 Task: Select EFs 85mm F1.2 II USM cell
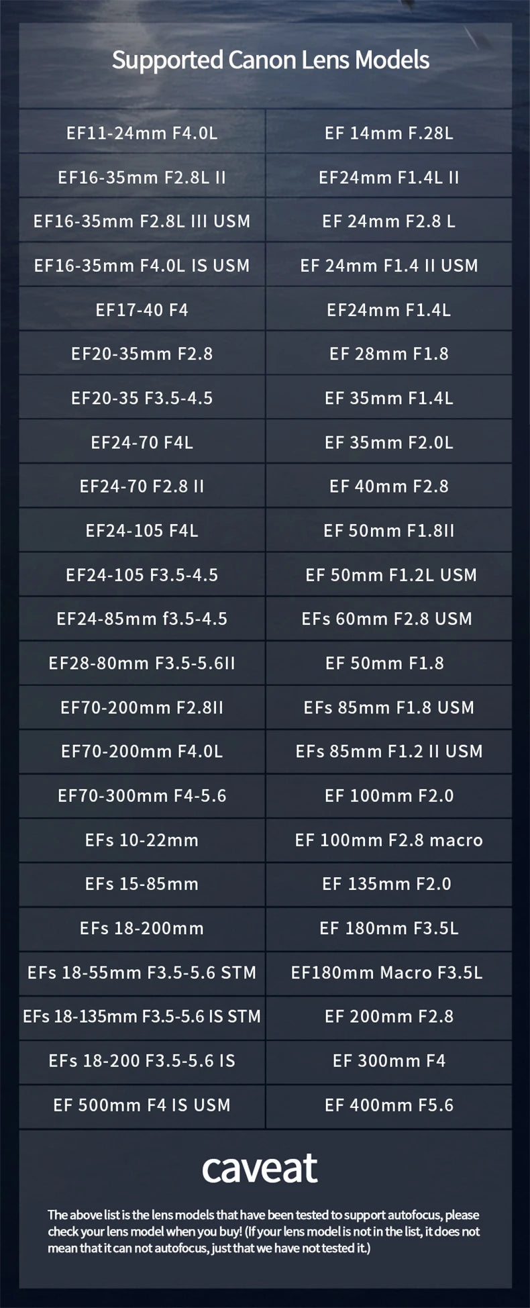click(x=389, y=751)
